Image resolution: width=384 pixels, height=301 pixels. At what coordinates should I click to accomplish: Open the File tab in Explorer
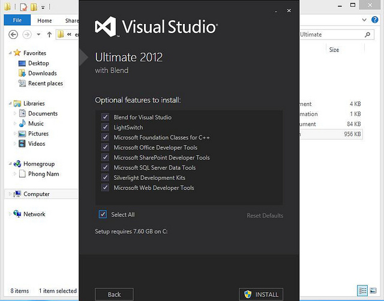pos(17,20)
